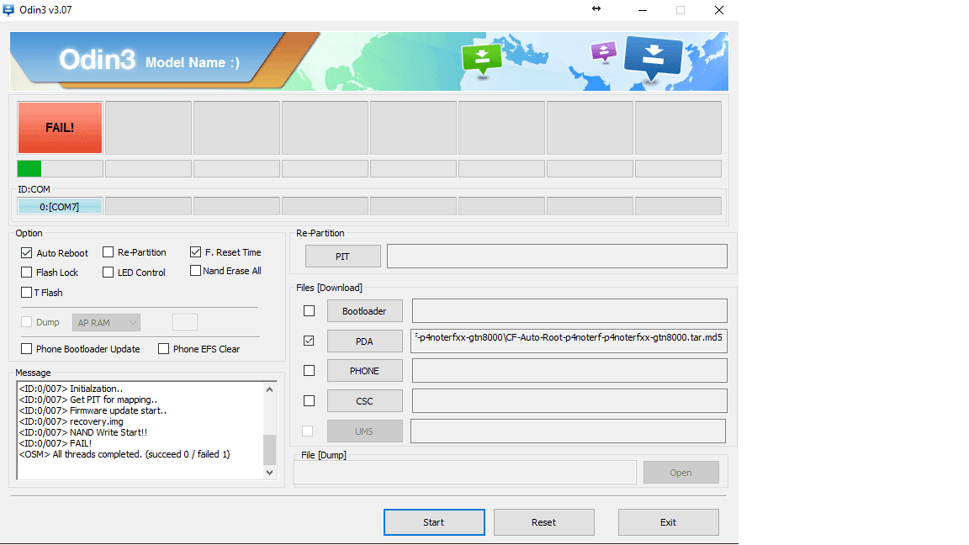The width and height of the screenshot is (969, 545).
Task: Click the "Get PIT for mapping.." log line
Action: tap(87, 399)
